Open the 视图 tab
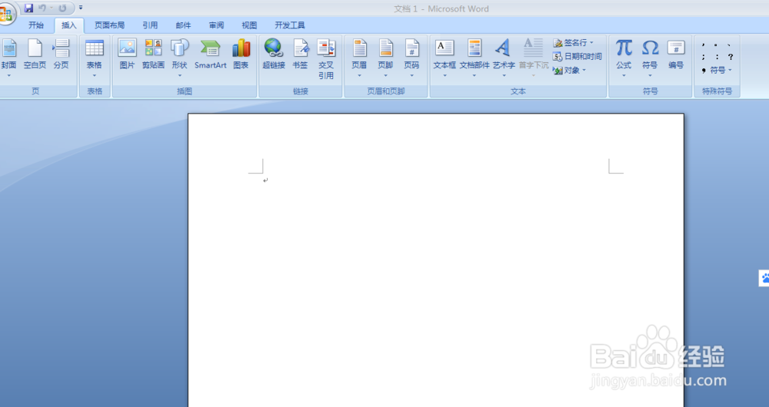 coord(249,25)
